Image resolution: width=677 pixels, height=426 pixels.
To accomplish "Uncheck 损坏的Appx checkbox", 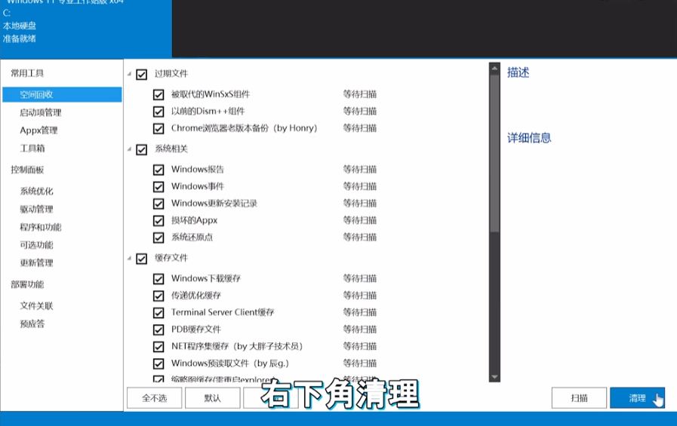I will (158, 221).
